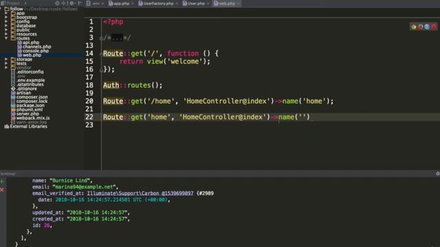Fold the closure starting at line 14

click(101, 54)
